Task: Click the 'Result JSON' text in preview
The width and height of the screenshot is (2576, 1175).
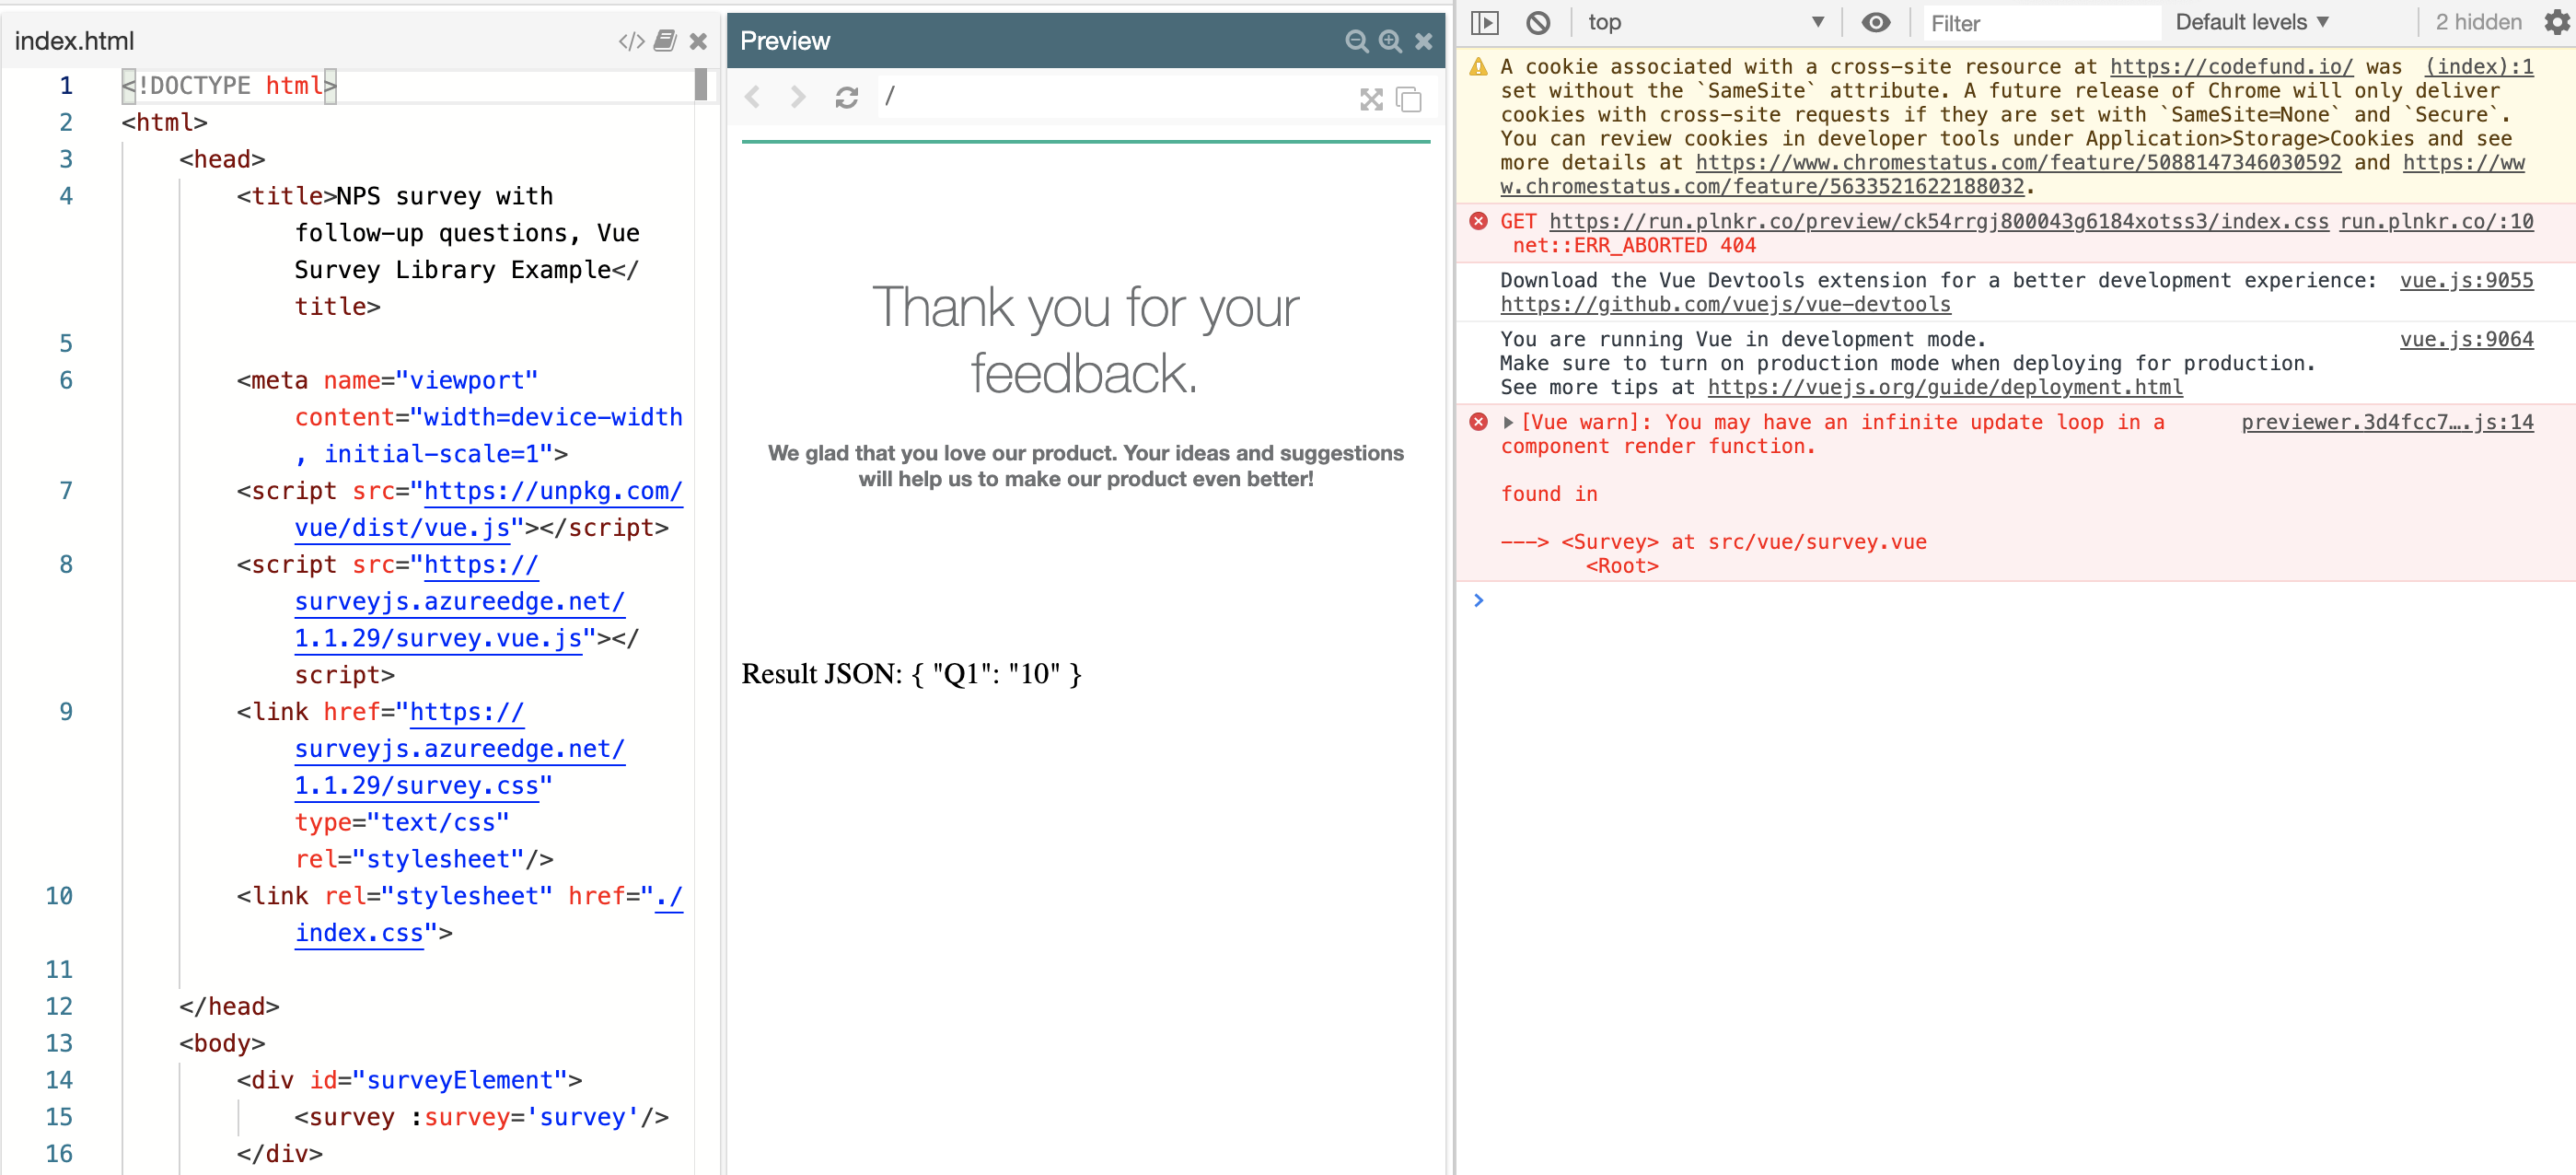Action: click(x=821, y=673)
